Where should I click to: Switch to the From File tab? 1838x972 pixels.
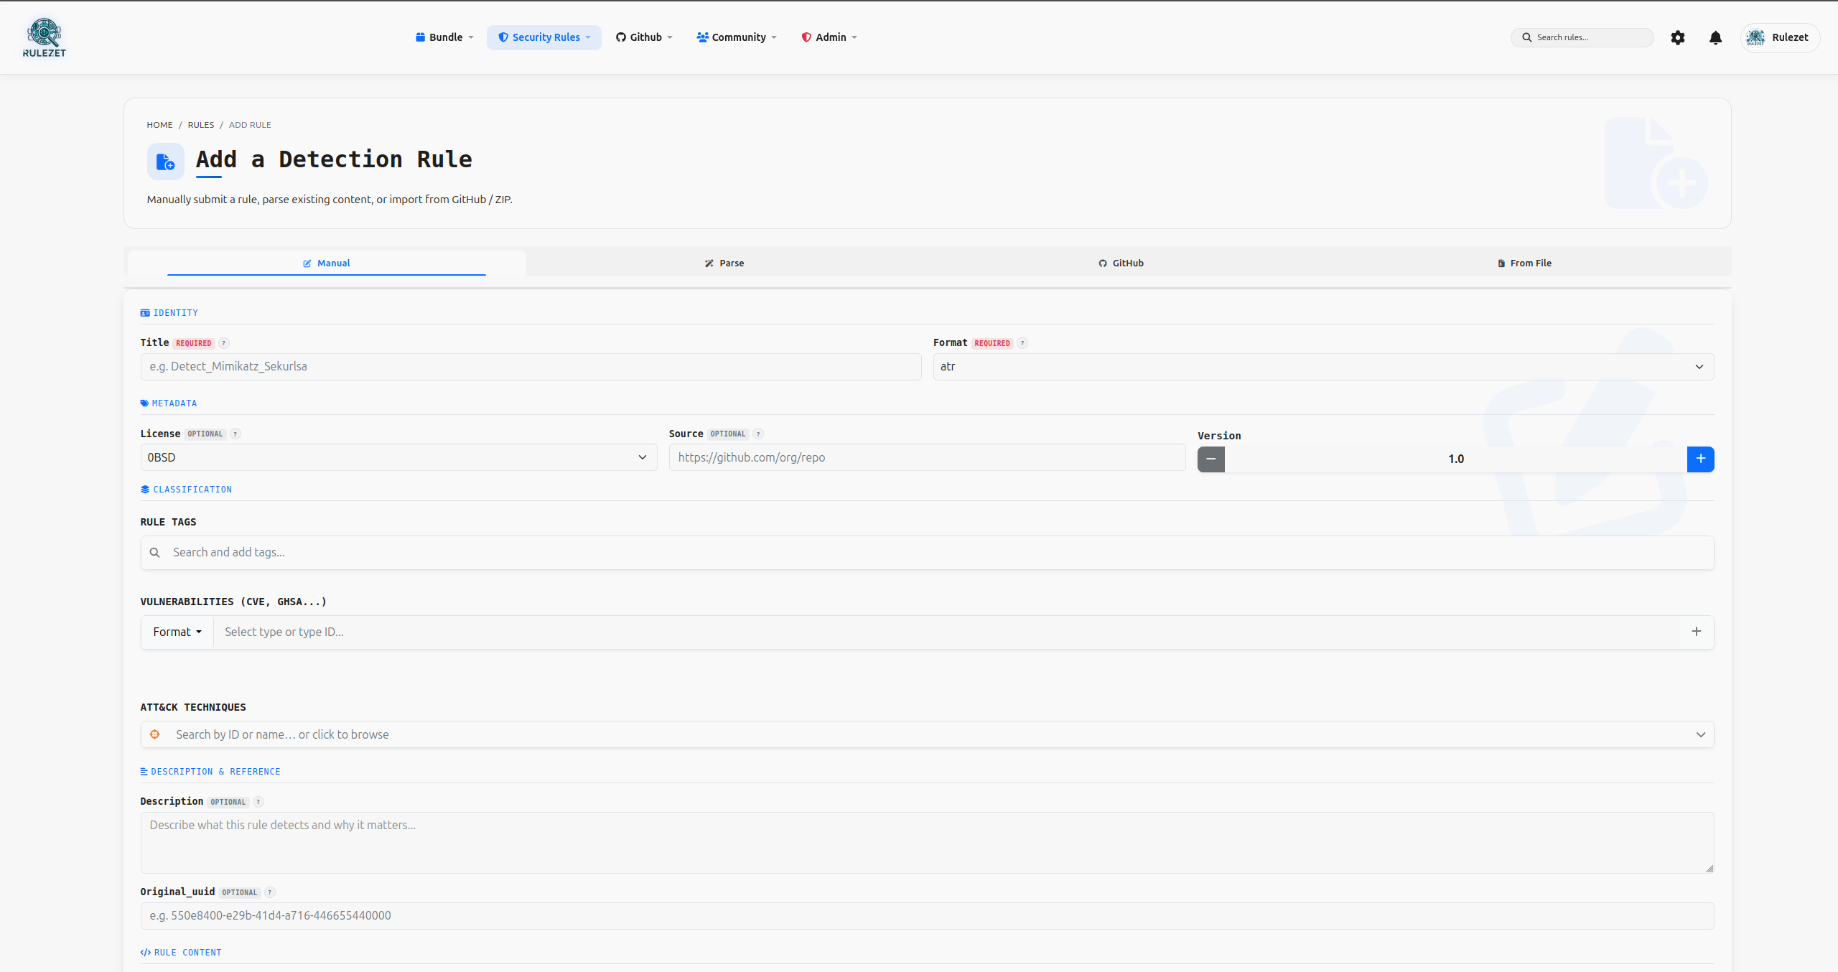[1525, 263]
